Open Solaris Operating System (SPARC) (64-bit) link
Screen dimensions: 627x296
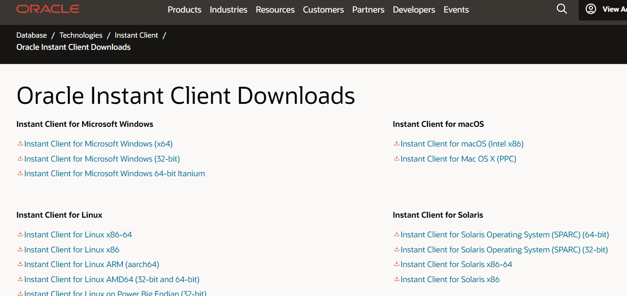[505, 234]
